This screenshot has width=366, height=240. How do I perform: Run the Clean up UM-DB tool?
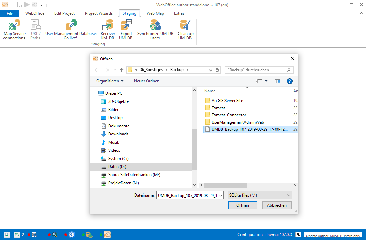(185, 29)
